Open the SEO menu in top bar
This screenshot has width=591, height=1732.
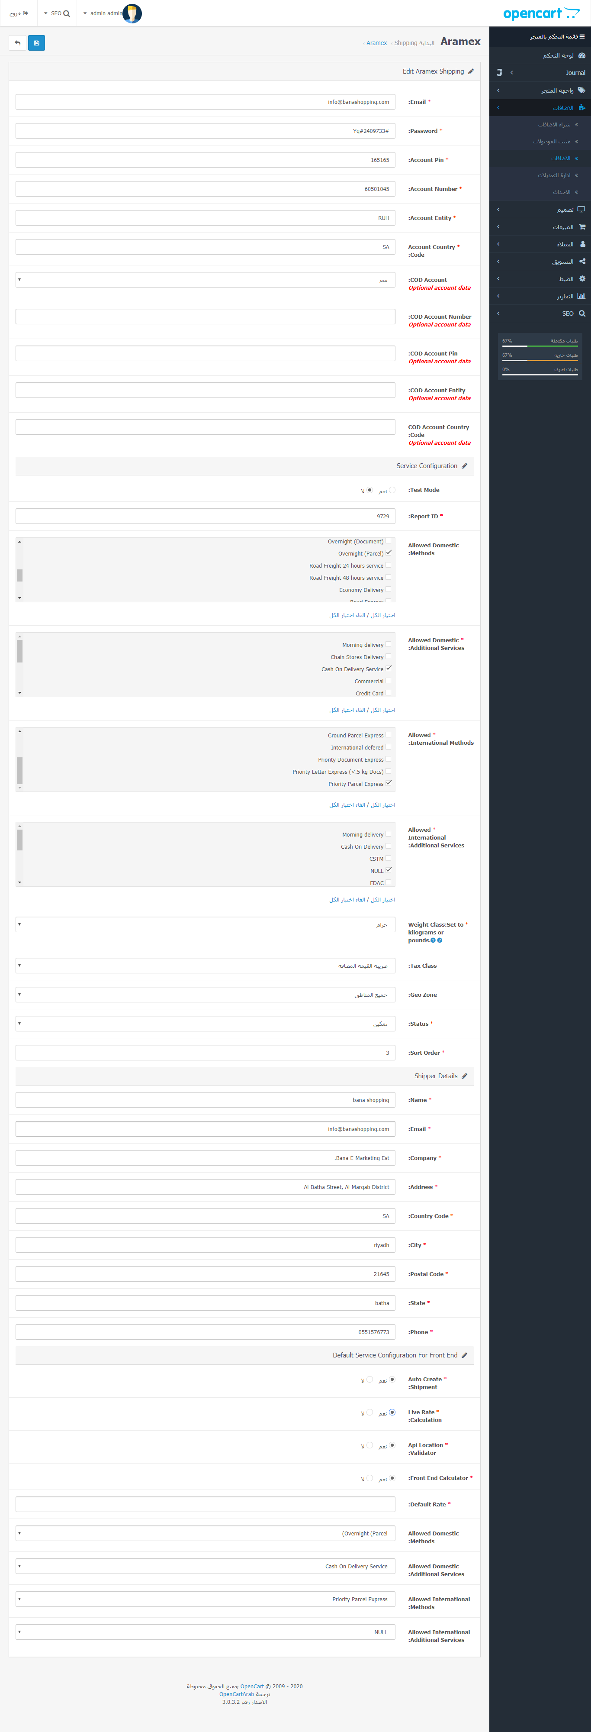[x=57, y=13]
